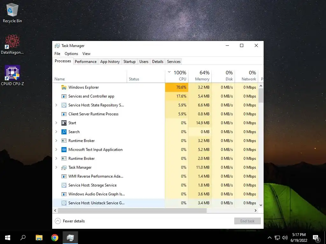326x244 pixels.
Task: Click the Task Manager process row icon
Action: [64, 167]
